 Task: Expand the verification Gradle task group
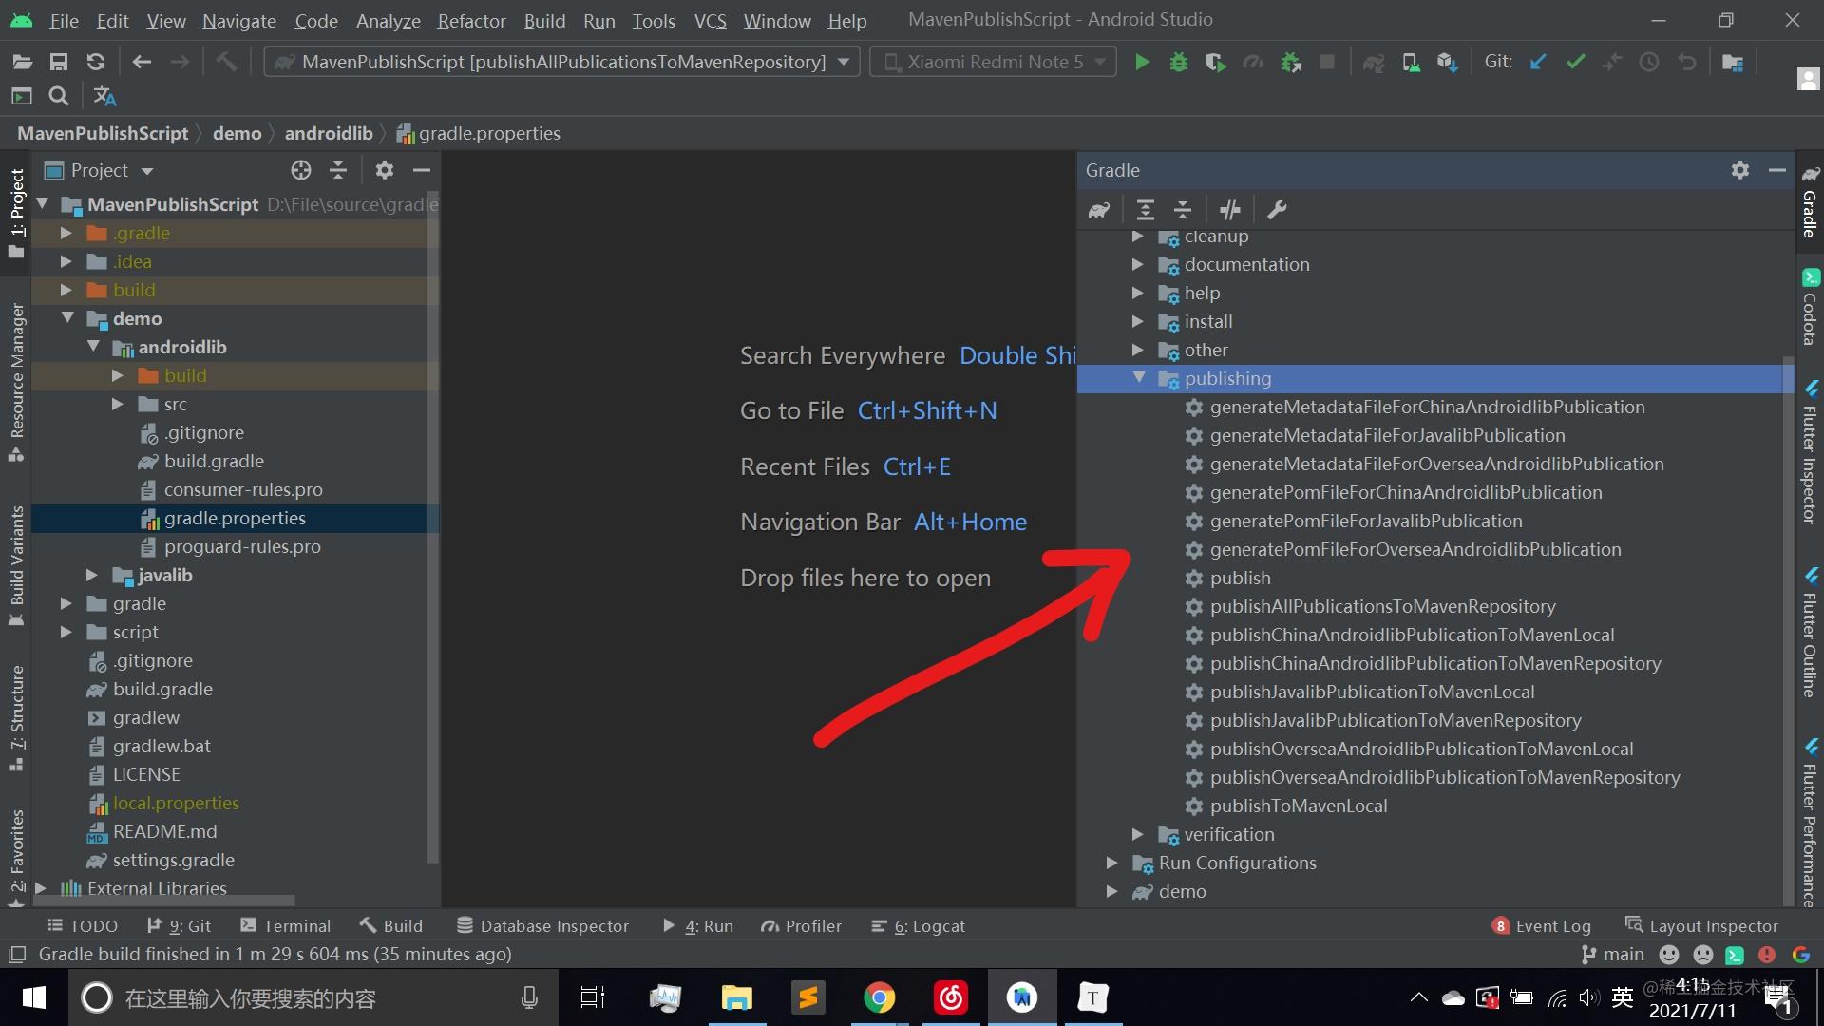coord(1136,833)
